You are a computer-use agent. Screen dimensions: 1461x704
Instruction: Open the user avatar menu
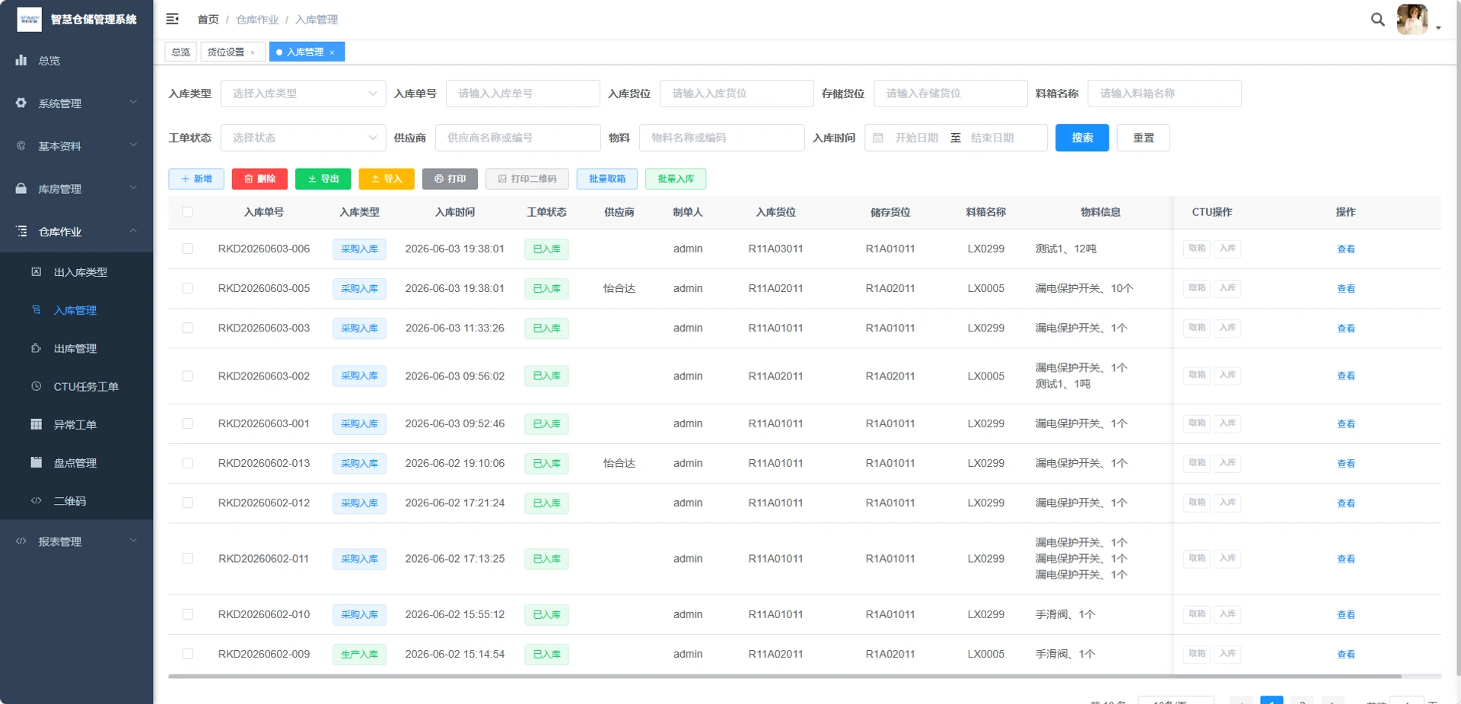click(1412, 20)
